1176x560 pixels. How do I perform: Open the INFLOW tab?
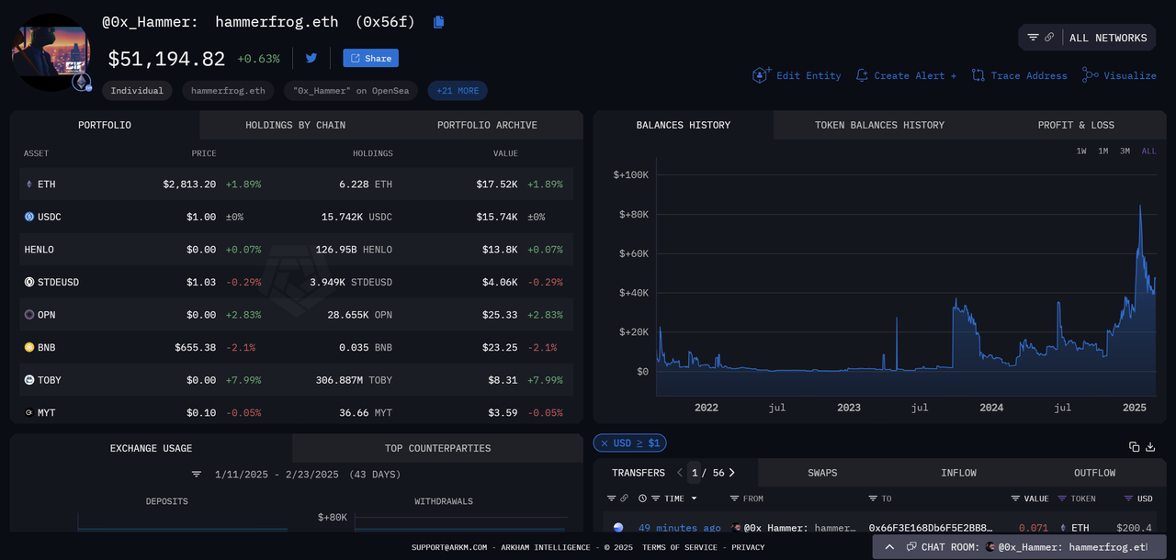coord(958,473)
